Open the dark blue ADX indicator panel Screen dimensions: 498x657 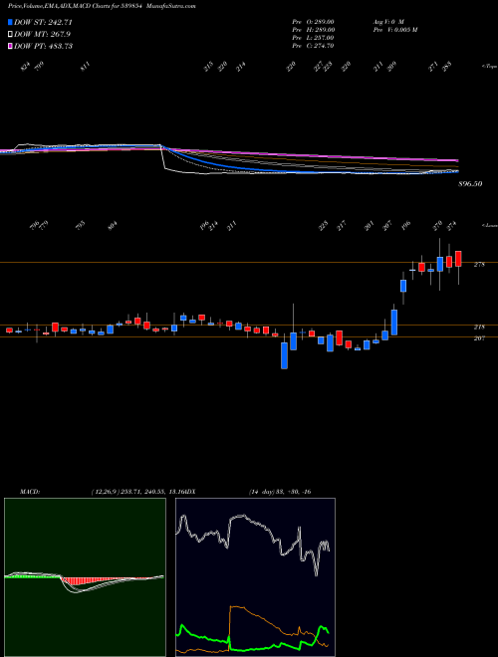tap(255, 577)
